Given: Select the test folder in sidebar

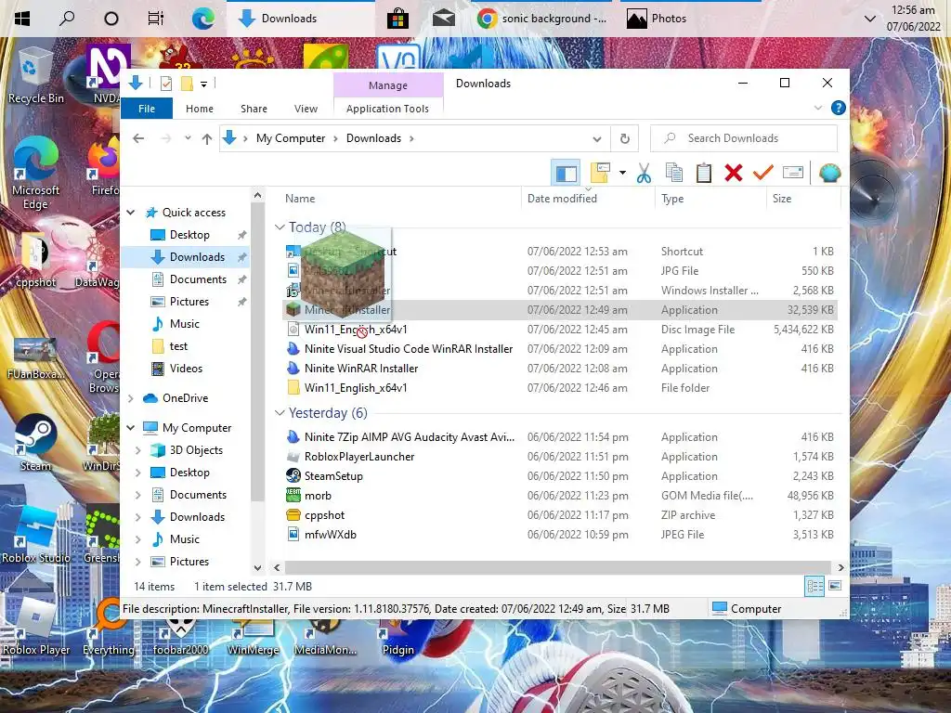Looking at the screenshot, I should click(x=178, y=346).
